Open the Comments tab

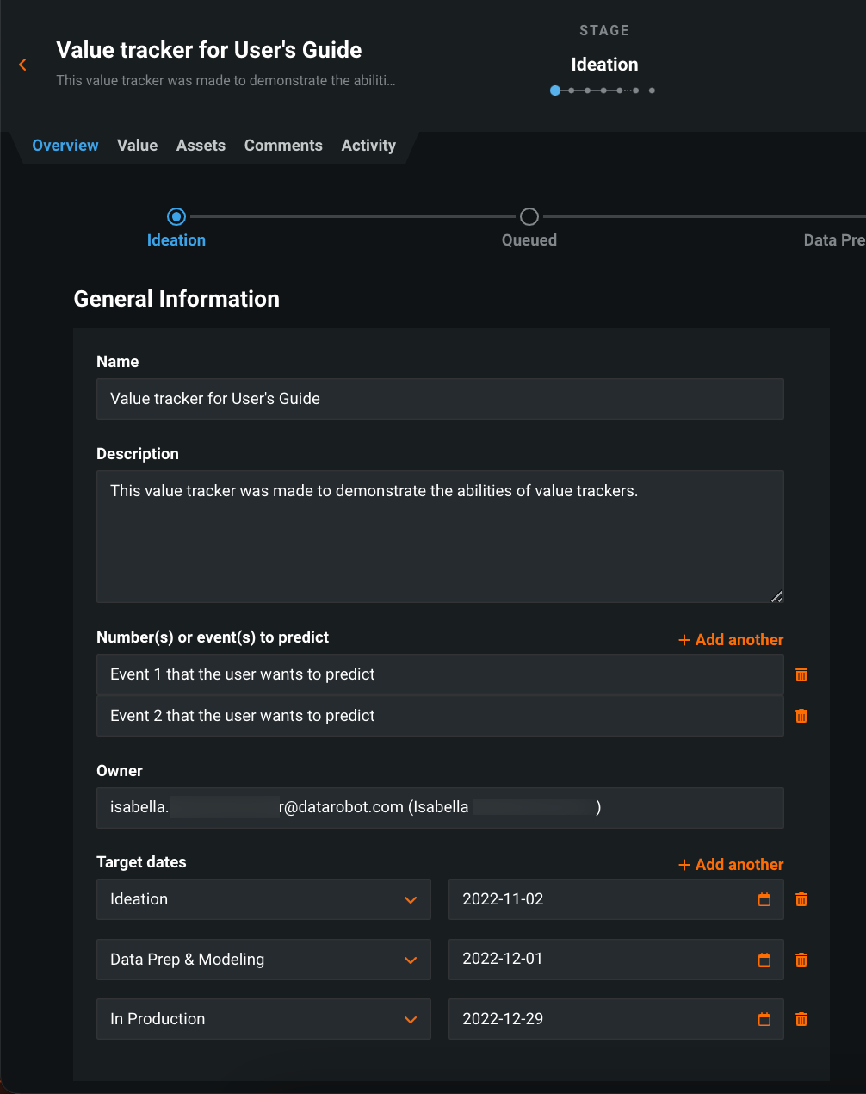click(283, 146)
